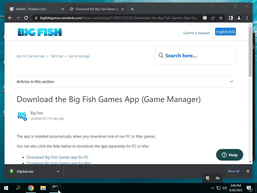This screenshot has height=193, width=257.
Task: Open File Explorer from taskbar
Action: 43,188
